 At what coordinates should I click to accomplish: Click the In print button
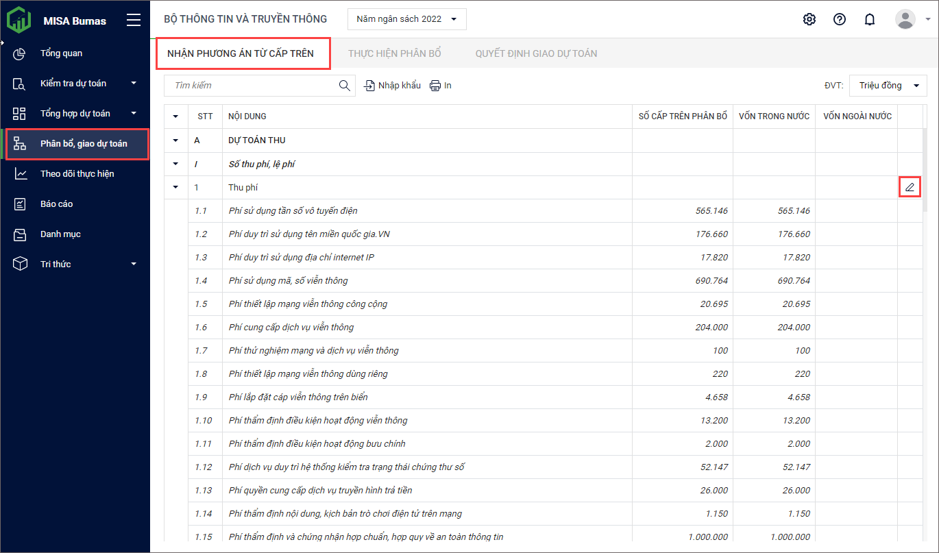click(x=441, y=86)
